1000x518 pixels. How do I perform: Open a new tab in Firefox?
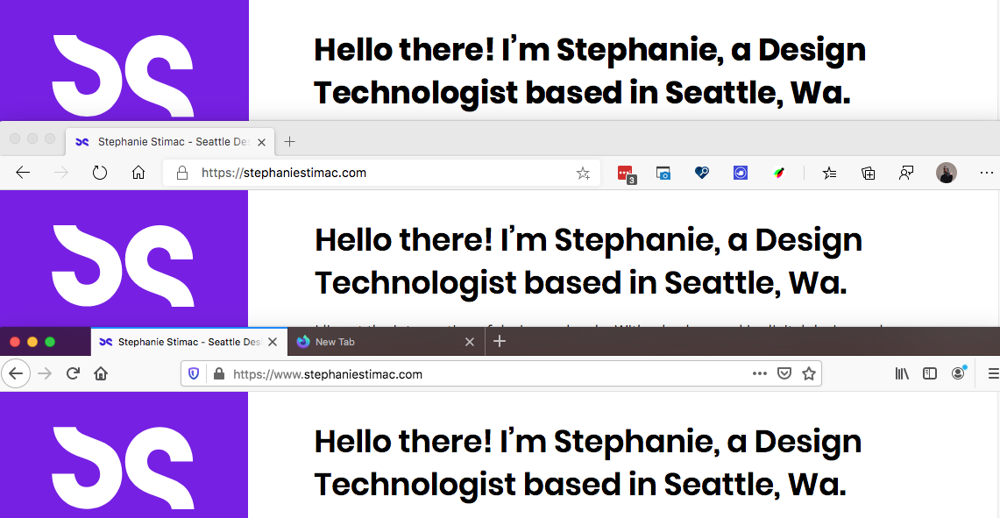500,341
